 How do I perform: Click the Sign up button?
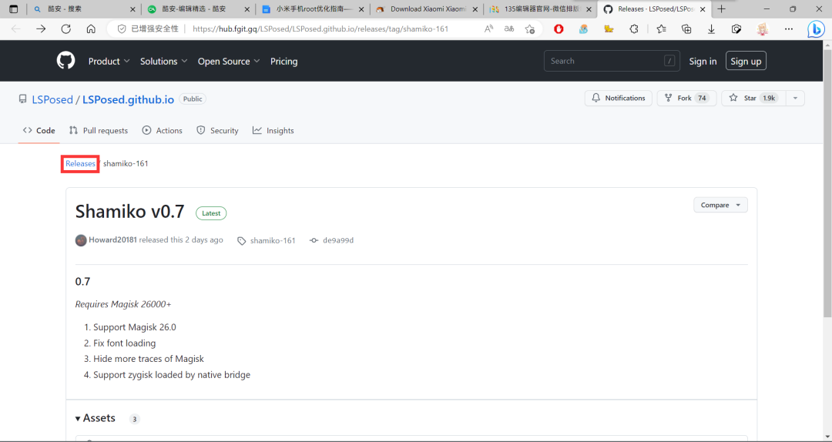point(746,62)
